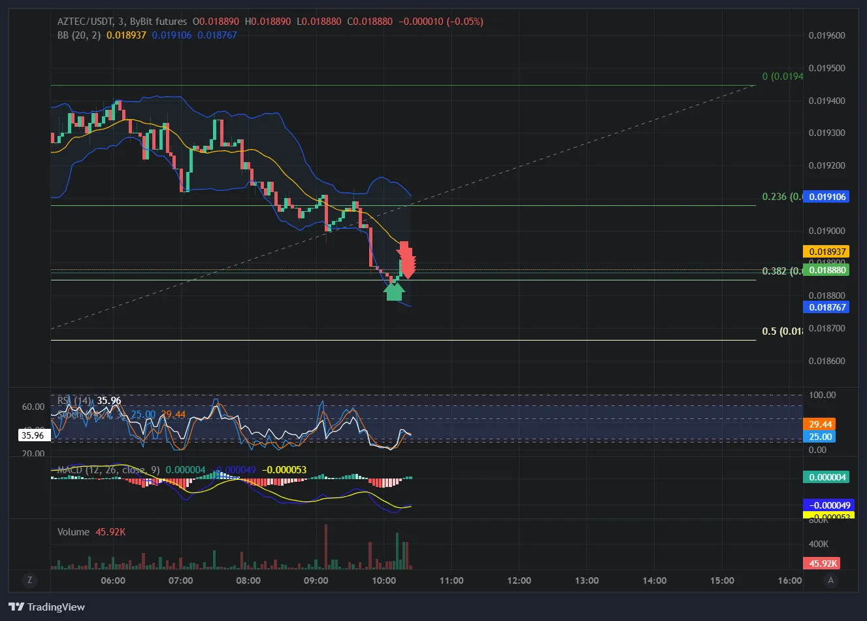Image resolution: width=867 pixels, height=621 pixels.
Task: Click the Volume indicator legend label
Action: [x=73, y=532]
